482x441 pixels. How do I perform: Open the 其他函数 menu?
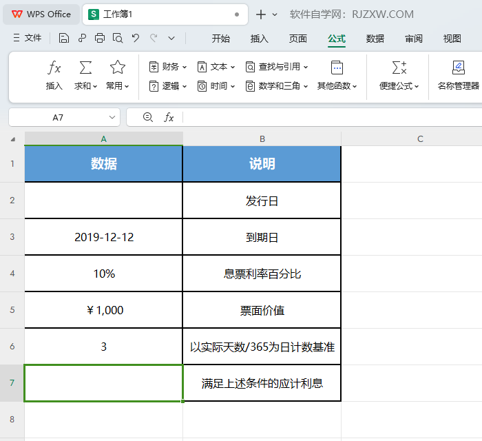337,76
